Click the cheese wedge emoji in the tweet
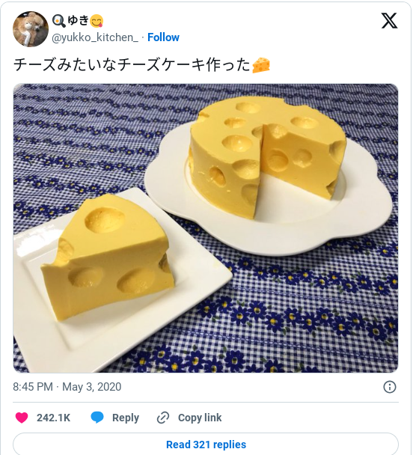 coord(261,64)
